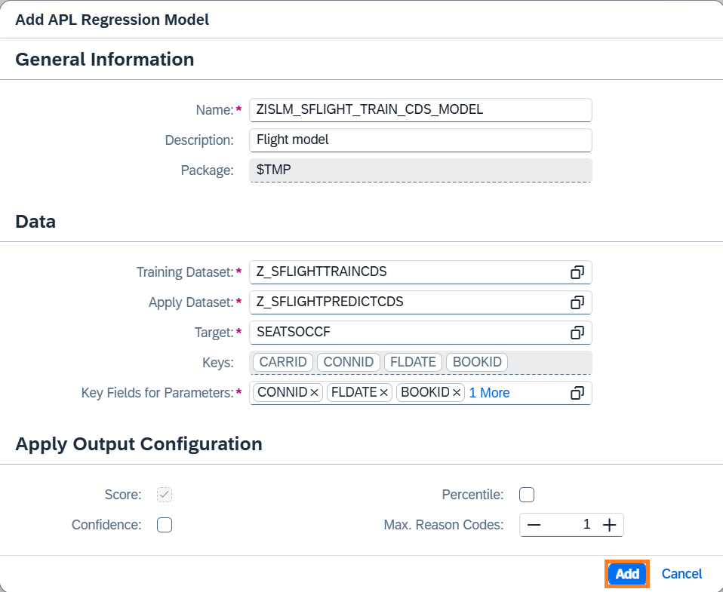Open value help icon for Target field
Screen dimensions: 723x592
pos(577,333)
